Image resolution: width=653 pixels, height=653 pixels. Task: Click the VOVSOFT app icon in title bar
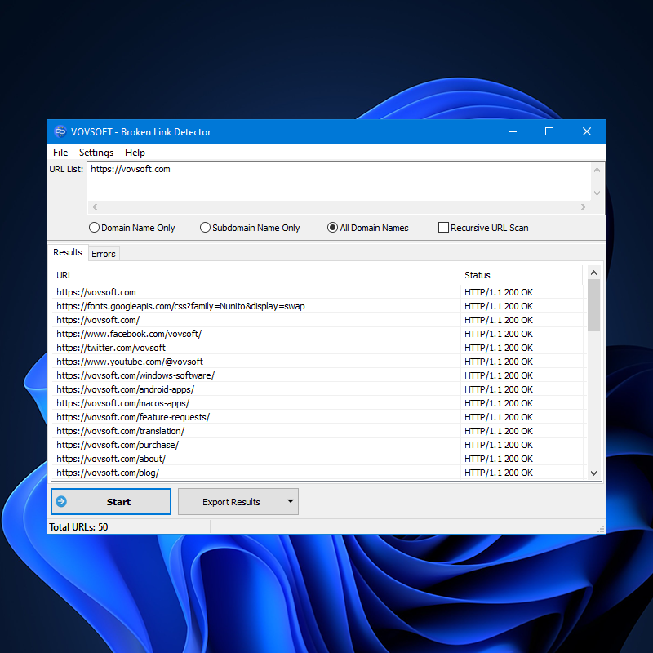pyautogui.click(x=60, y=132)
